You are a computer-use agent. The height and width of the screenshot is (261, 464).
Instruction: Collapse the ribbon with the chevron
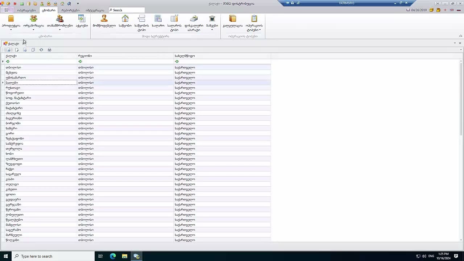[460, 36]
